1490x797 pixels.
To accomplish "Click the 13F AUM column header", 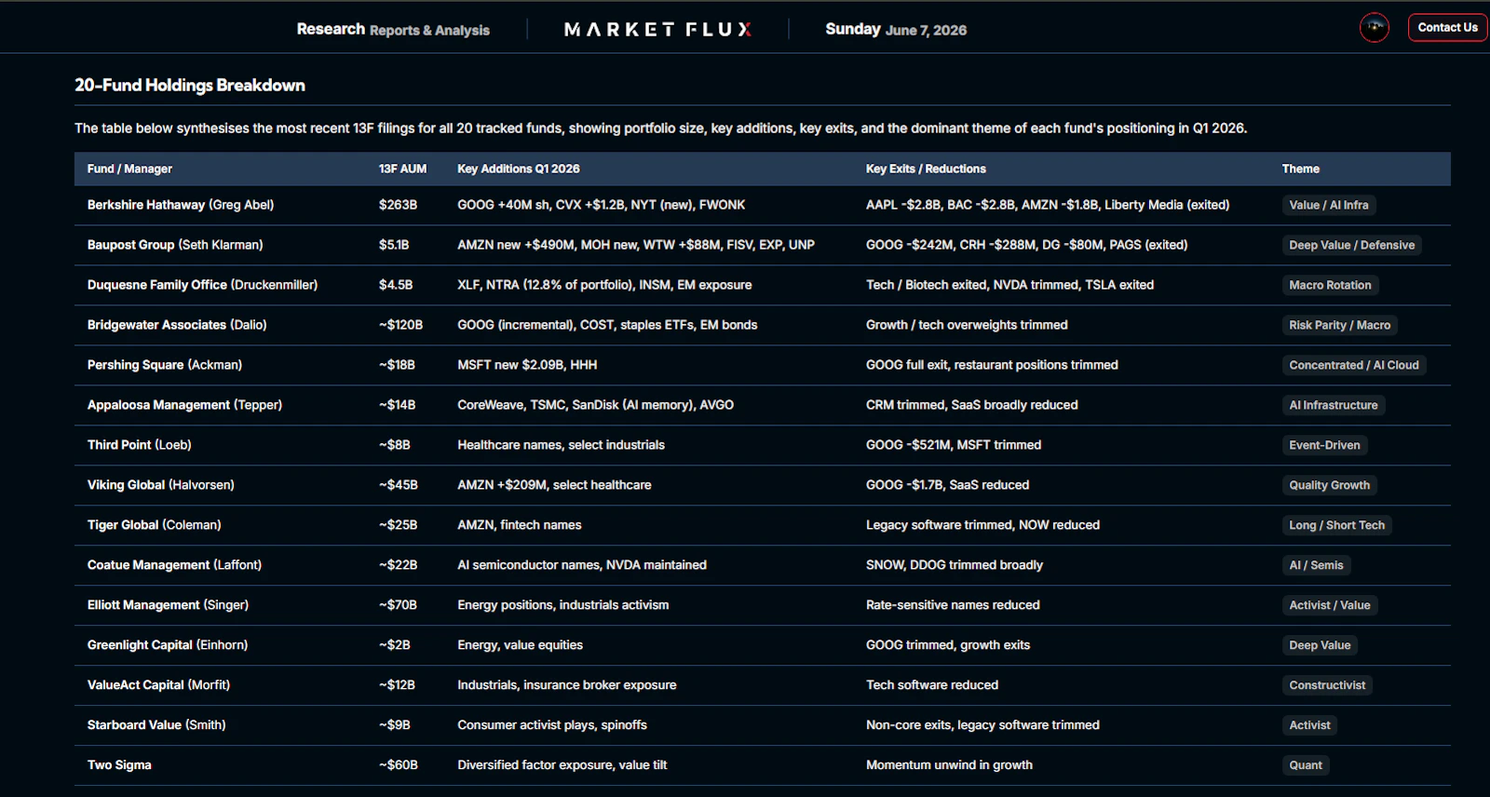I will (402, 169).
